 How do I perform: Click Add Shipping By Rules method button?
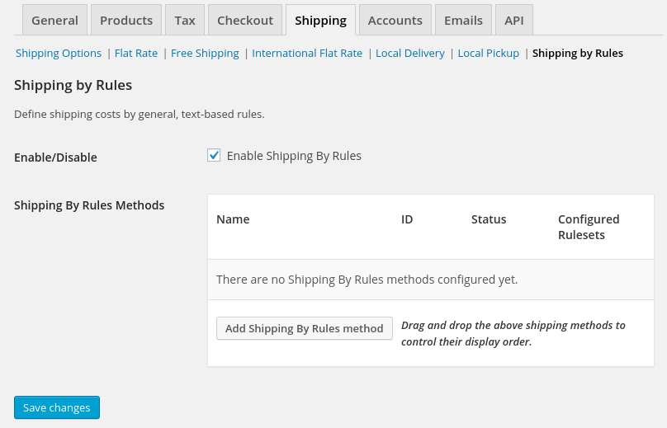304,328
